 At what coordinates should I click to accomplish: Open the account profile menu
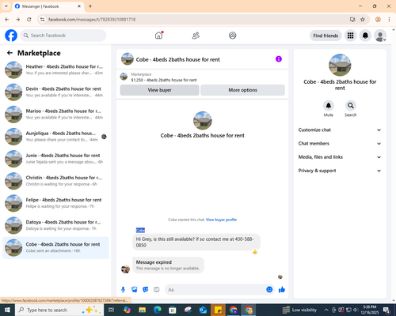coord(380,36)
